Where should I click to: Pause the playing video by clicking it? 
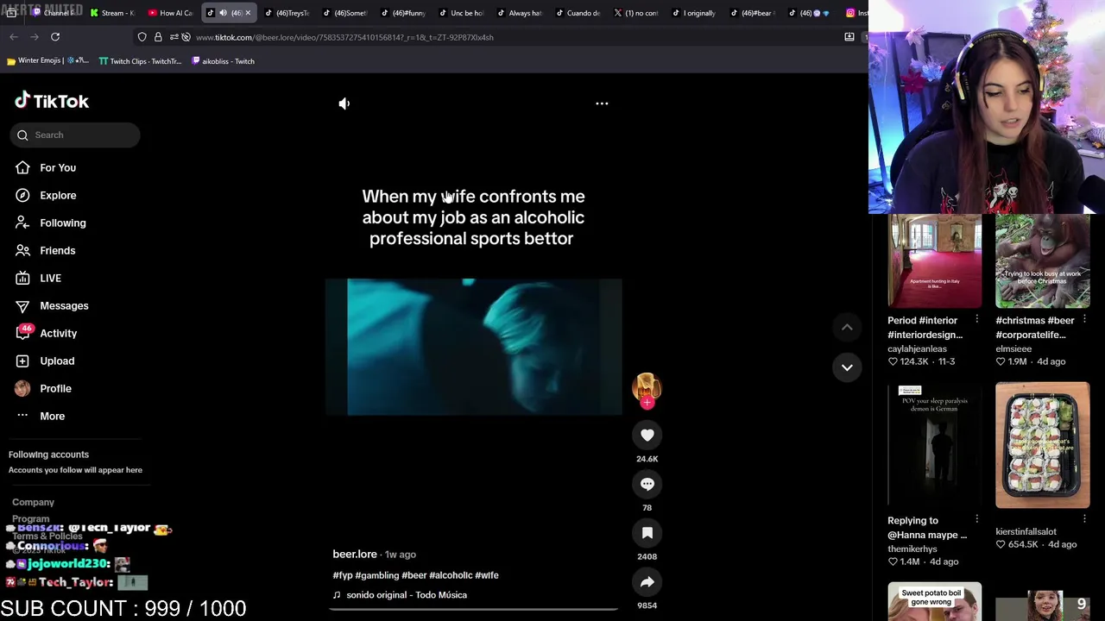pos(473,347)
